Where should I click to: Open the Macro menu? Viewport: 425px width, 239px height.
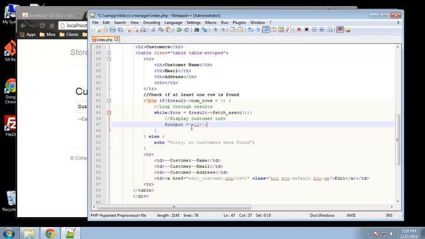tap(211, 23)
